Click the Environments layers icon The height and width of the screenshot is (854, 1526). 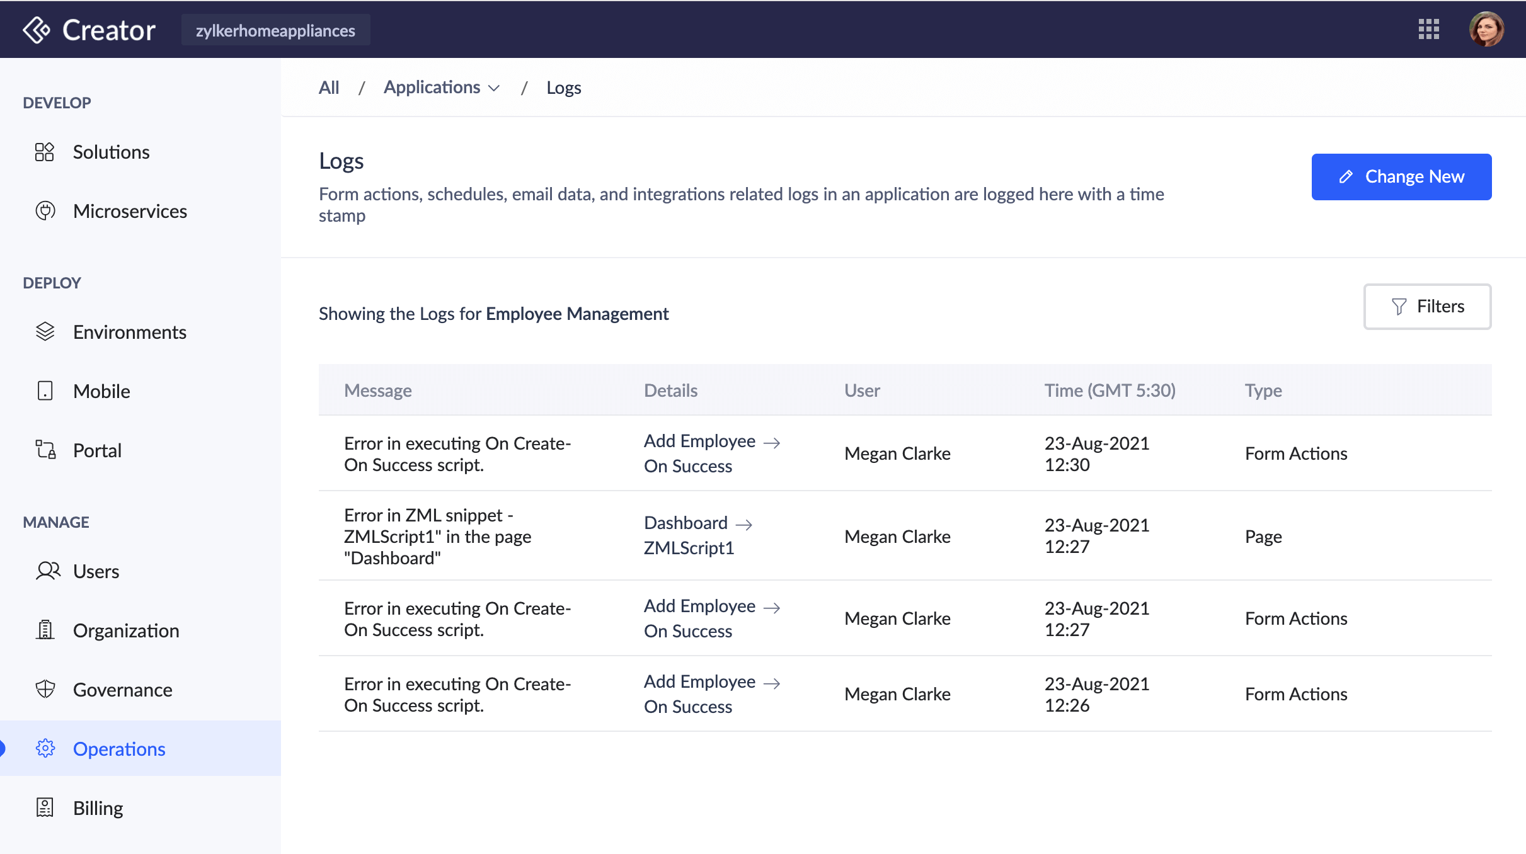tap(45, 332)
